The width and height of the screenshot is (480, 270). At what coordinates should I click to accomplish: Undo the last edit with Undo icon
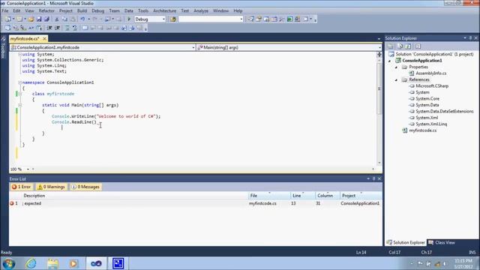[x=82, y=19]
